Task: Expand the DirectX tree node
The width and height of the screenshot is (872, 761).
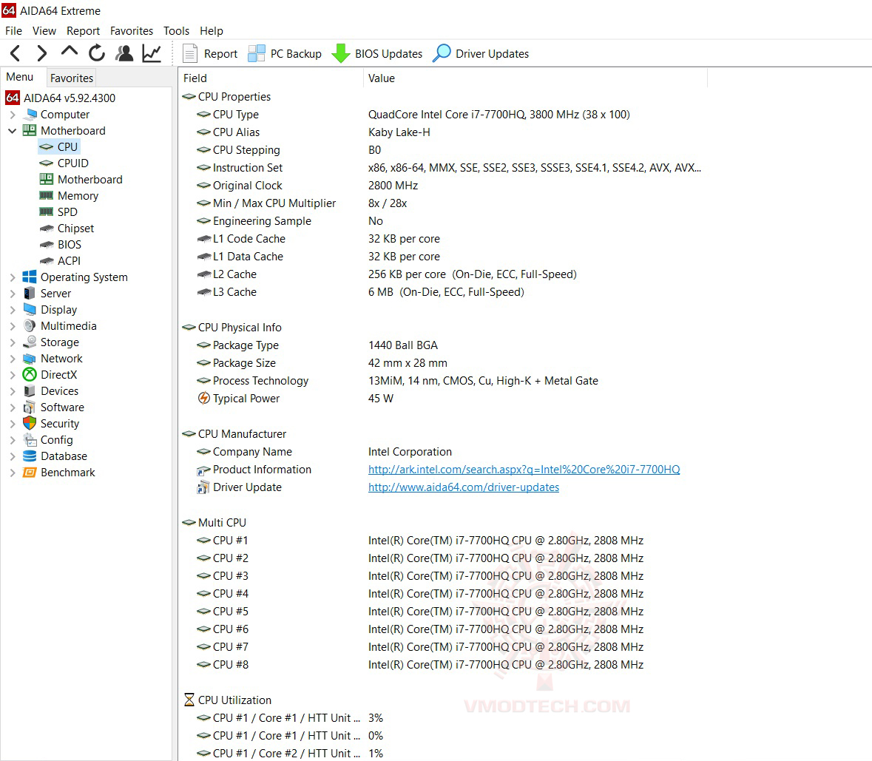Action: pos(13,375)
